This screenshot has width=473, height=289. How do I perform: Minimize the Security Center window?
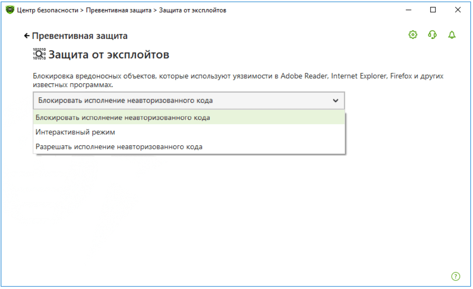408,10
